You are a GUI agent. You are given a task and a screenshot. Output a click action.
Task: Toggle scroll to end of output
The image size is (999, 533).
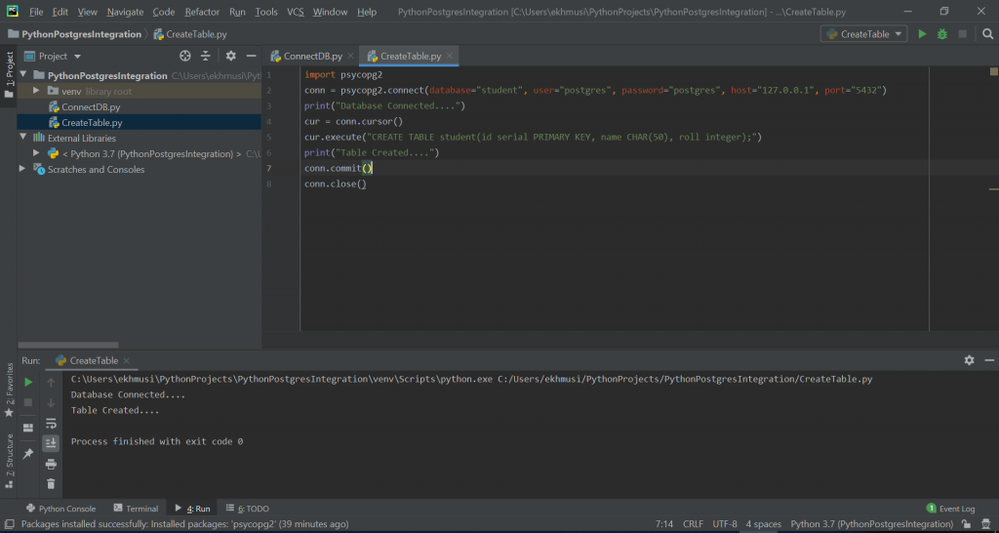[x=51, y=443]
